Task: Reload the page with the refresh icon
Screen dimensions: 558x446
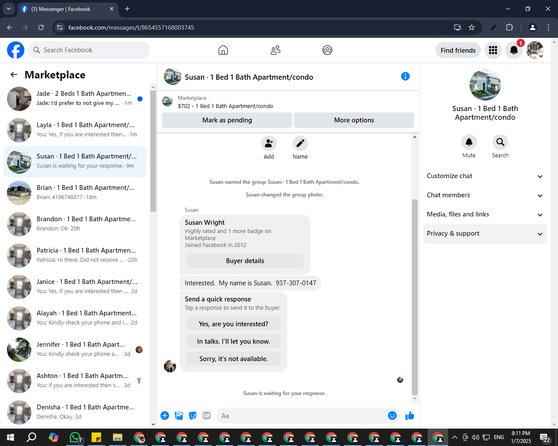Action: 41,27
